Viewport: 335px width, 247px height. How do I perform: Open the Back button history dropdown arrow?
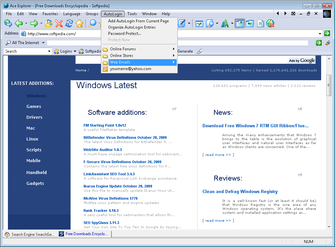pos(26,23)
